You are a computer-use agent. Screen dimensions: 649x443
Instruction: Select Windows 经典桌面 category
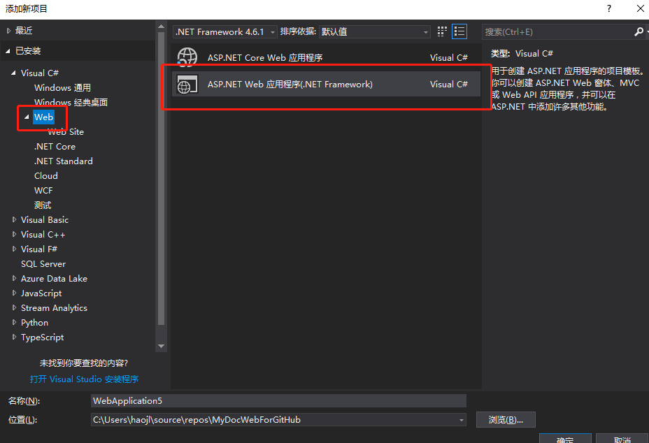(71, 102)
